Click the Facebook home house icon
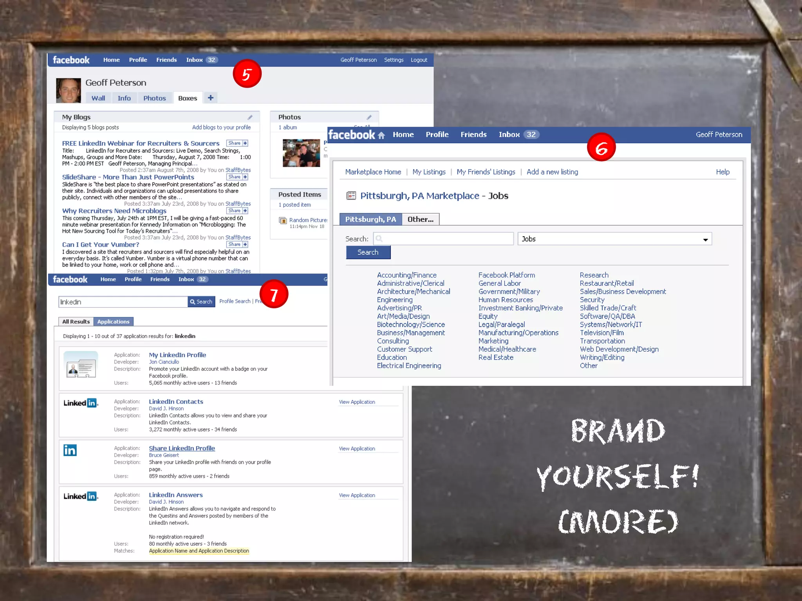 coord(381,135)
